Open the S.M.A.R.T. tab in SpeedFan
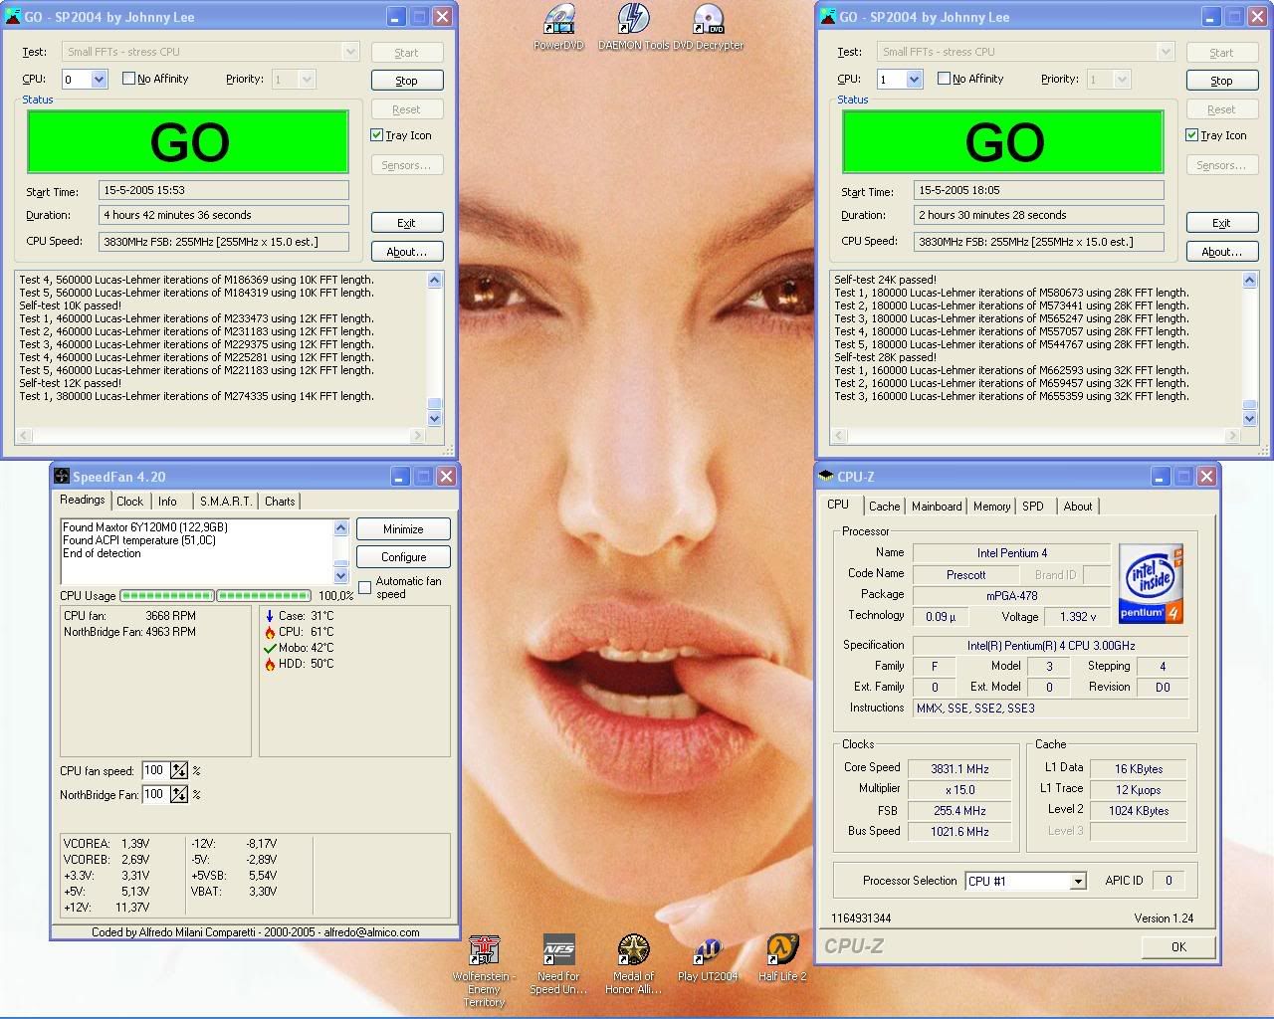This screenshot has height=1019, width=1274. tap(225, 502)
